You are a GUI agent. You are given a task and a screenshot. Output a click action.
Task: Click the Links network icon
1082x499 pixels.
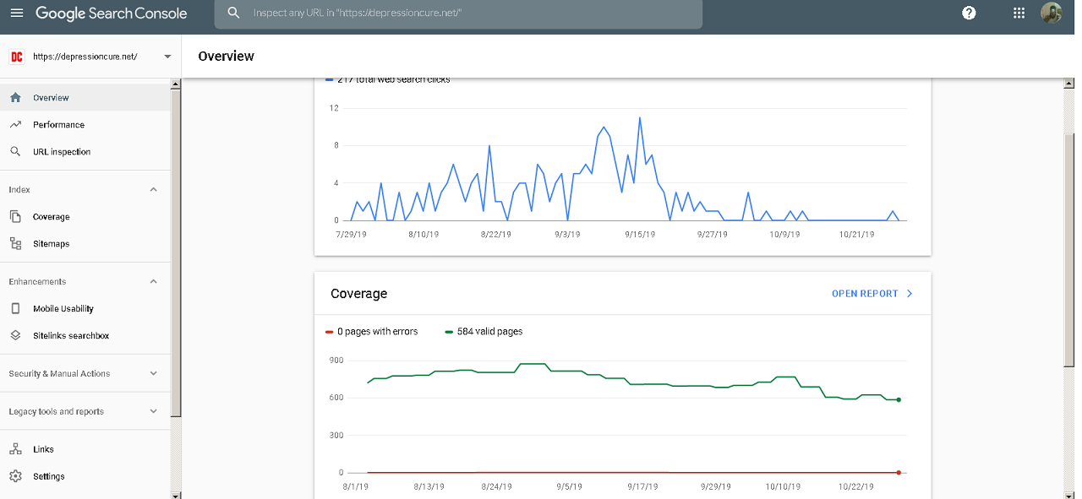15,450
